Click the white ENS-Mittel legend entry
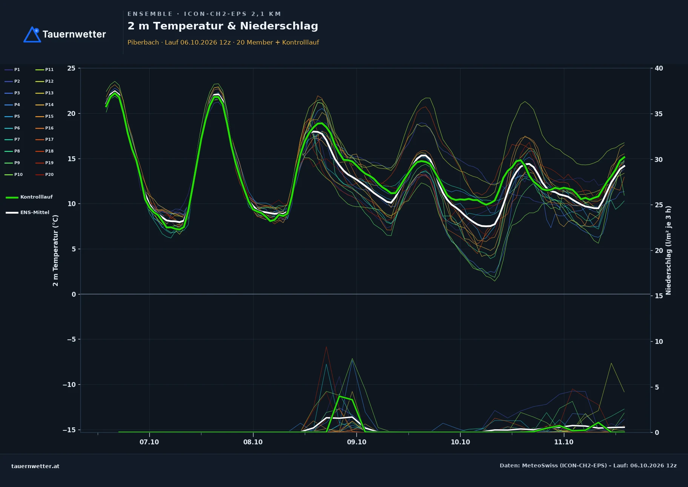The height and width of the screenshot is (487, 688). pos(28,213)
